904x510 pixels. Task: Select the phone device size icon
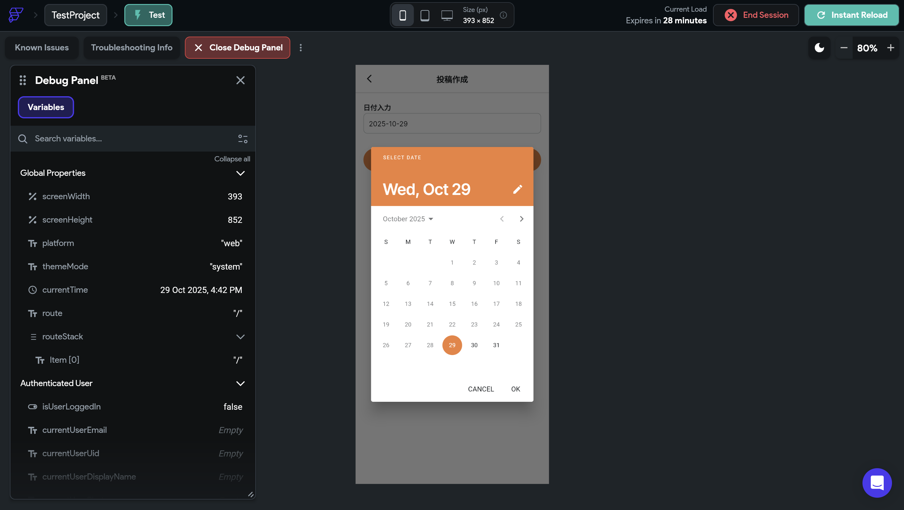tap(403, 15)
